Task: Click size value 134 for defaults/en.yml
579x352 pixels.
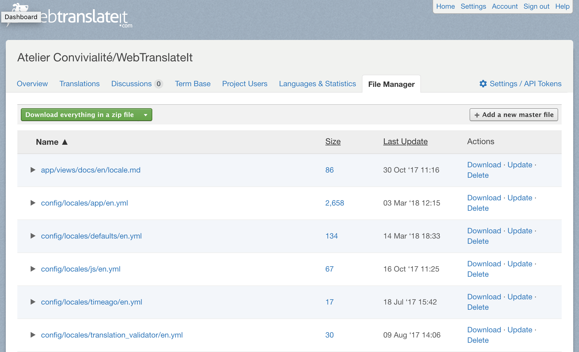Action: point(331,236)
